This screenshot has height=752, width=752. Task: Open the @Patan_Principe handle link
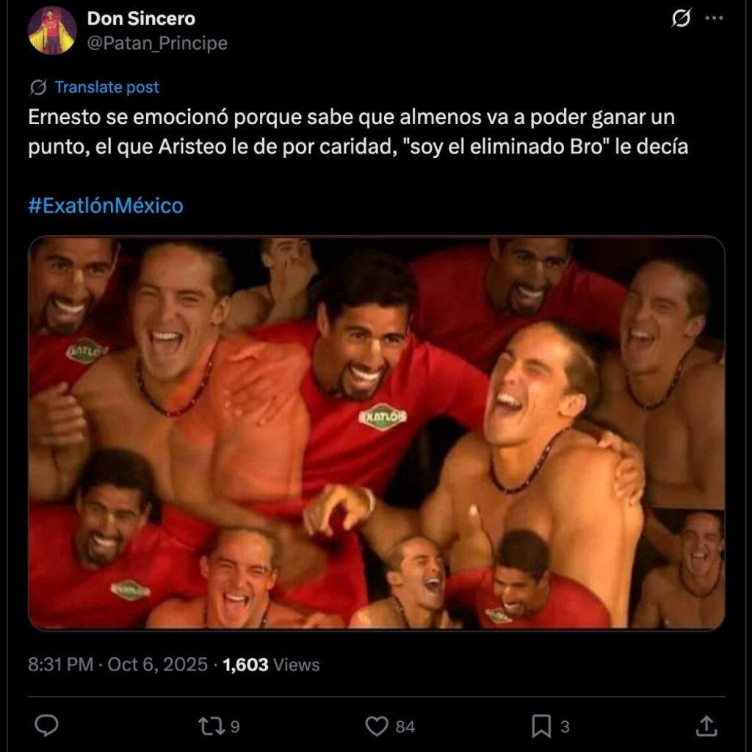click(157, 43)
